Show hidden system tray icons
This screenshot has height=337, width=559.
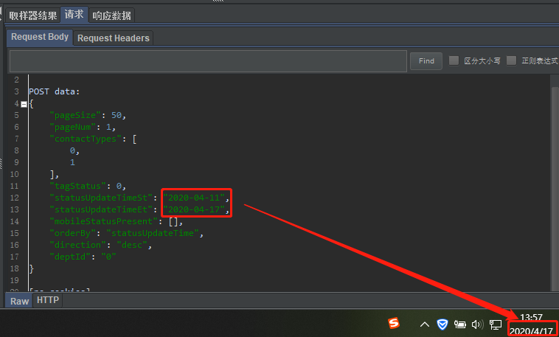[425, 324]
